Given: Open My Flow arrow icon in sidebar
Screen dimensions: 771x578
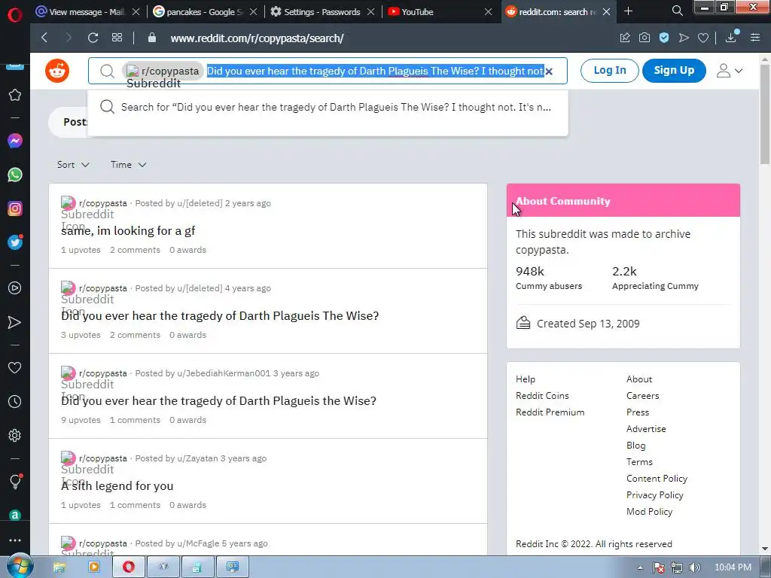Looking at the screenshot, I should [x=15, y=322].
